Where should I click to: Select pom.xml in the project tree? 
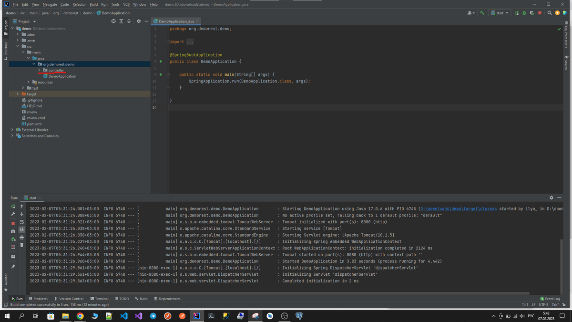(34, 124)
